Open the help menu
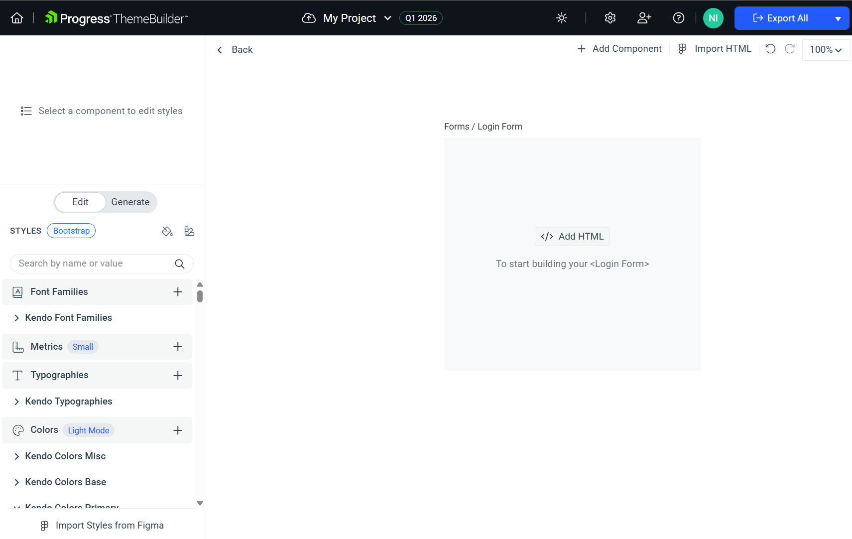 tap(678, 18)
